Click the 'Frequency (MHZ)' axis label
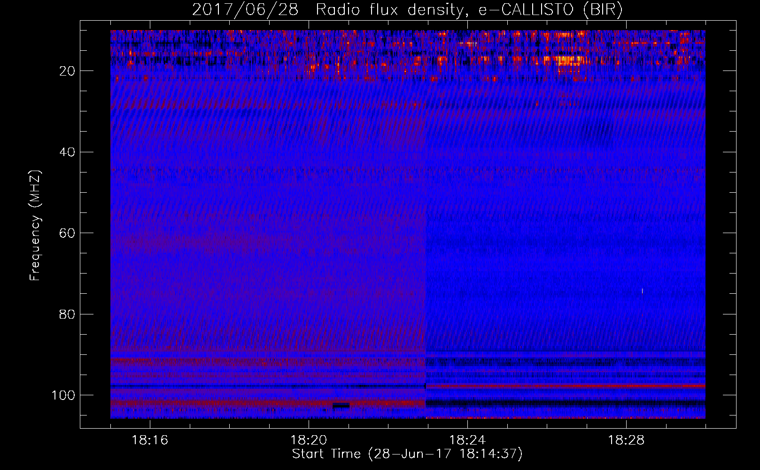 [35, 226]
